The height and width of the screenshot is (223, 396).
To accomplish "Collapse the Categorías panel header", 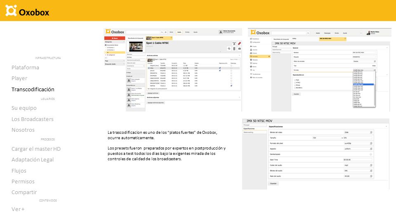I will click(115, 42).
